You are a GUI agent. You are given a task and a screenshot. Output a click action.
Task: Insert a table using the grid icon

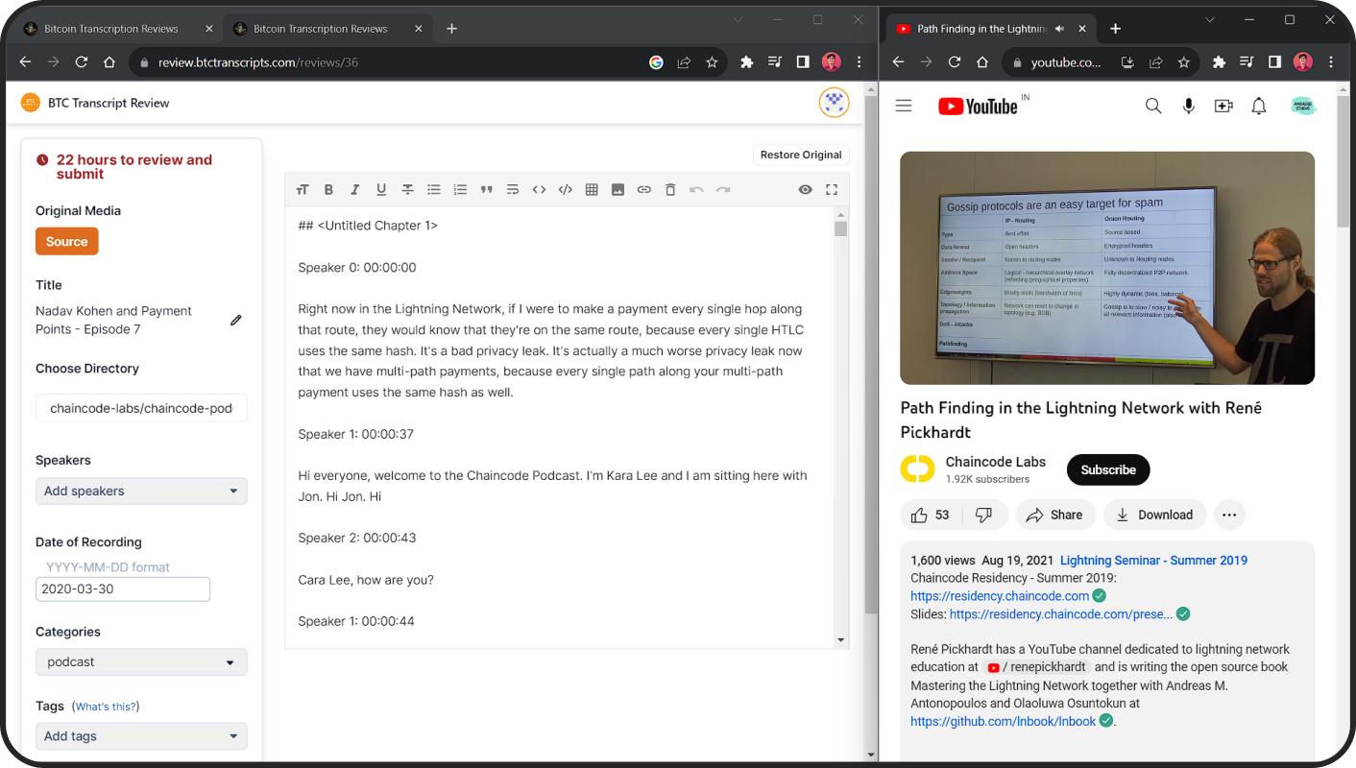[592, 190]
